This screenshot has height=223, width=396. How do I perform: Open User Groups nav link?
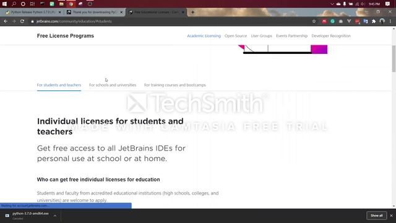tap(261, 36)
